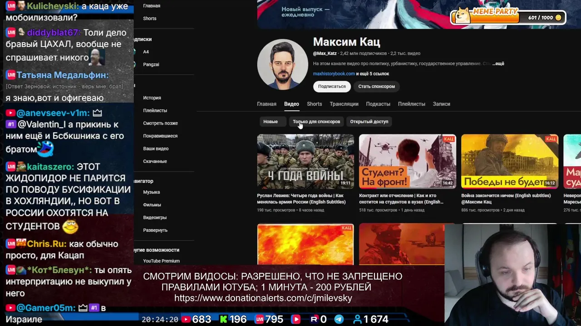This screenshot has height=326, width=581.
Task: Open video title Контракт или отчисление
Action: coord(401,199)
